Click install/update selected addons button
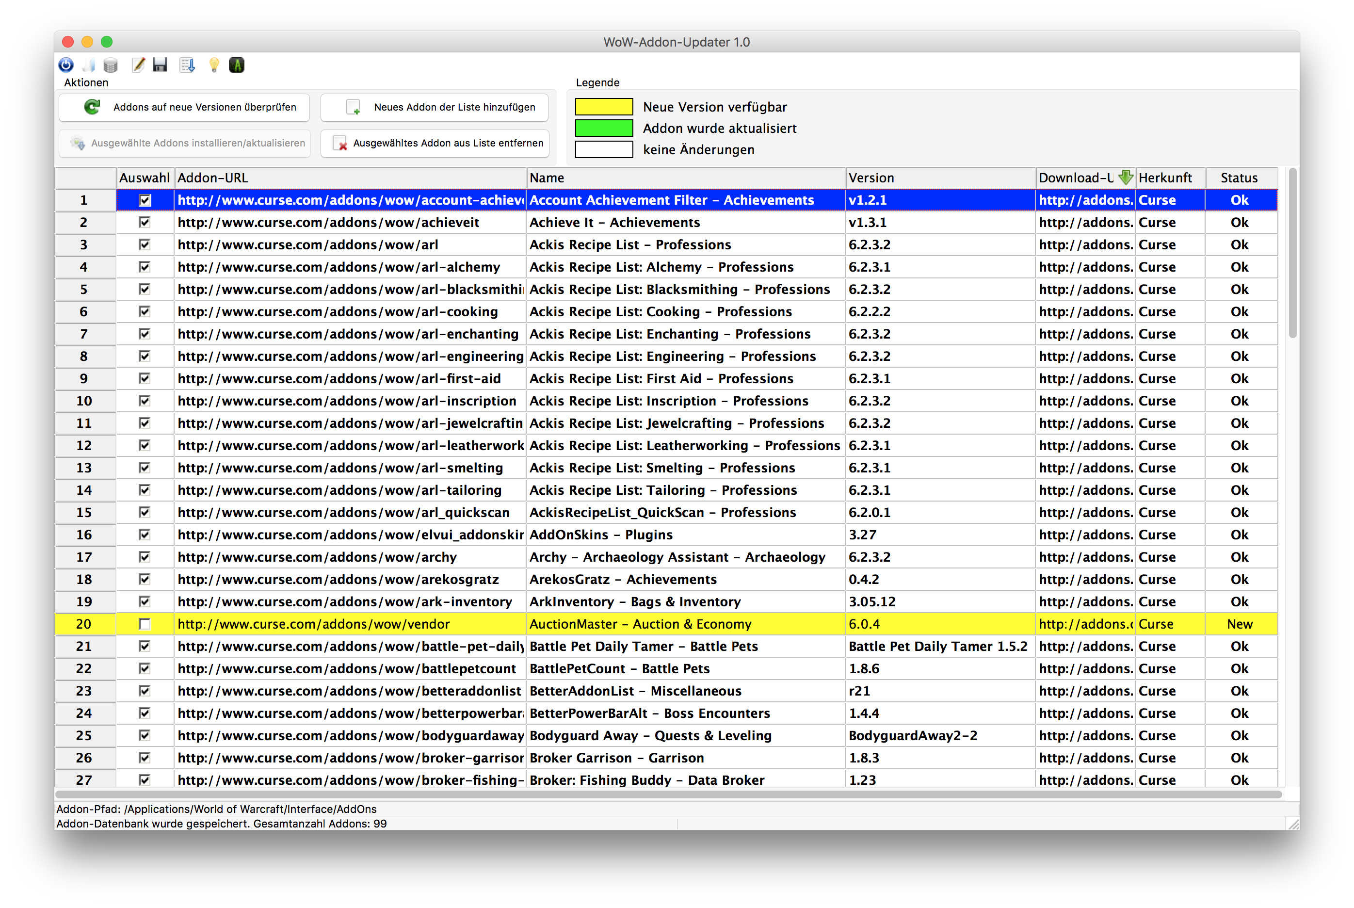The image size is (1354, 908). pos(184,143)
